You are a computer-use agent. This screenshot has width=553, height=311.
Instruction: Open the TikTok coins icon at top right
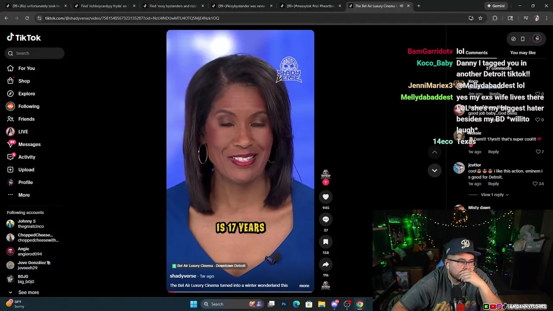pyautogui.click(x=513, y=39)
